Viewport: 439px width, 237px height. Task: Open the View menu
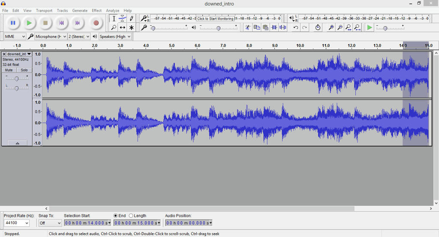[27, 10]
